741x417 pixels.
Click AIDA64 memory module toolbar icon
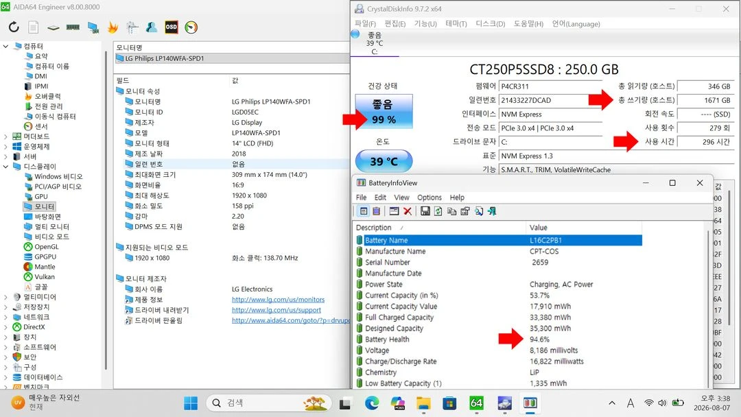tap(73, 27)
